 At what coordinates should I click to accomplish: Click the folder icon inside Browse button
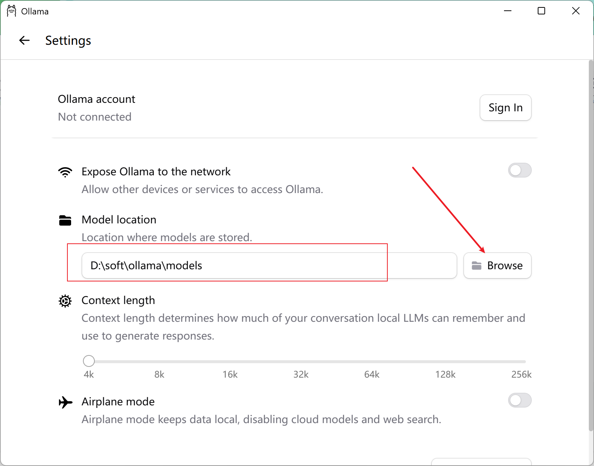pos(477,266)
